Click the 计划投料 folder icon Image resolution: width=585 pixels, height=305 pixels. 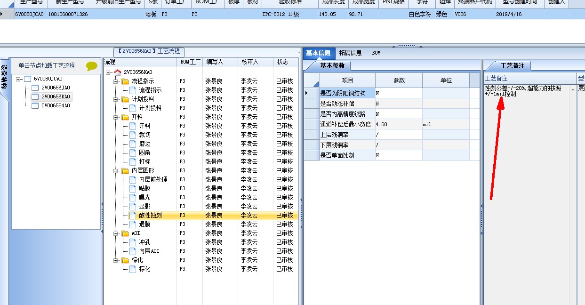[x=125, y=99]
